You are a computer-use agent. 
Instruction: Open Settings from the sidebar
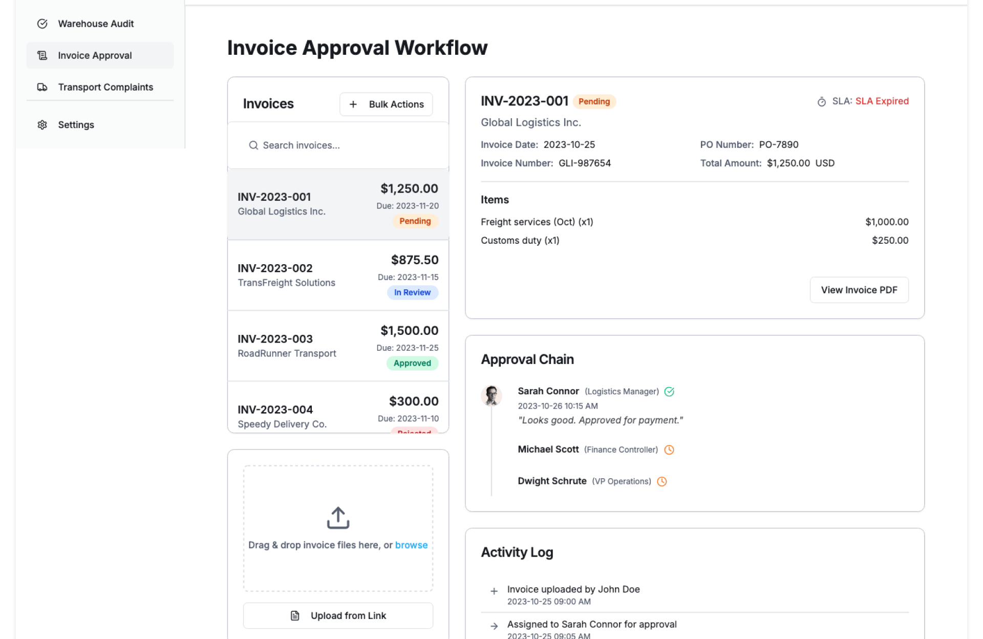pos(76,125)
